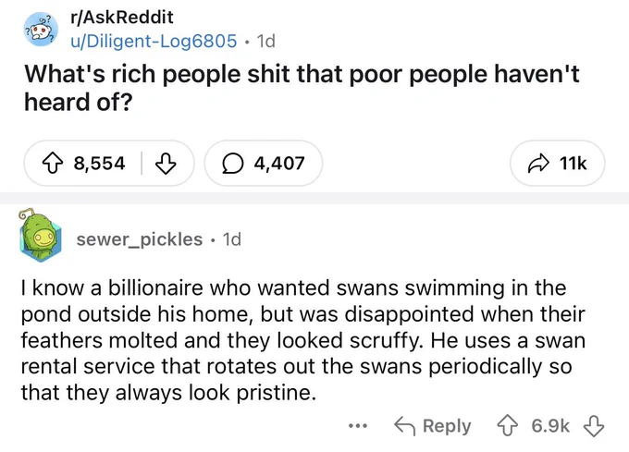The height and width of the screenshot is (452, 629).
Task: Click the 6.9k comment score
Action: (x=550, y=426)
